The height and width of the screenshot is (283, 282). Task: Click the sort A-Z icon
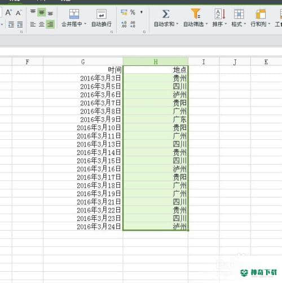click(x=220, y=14)
